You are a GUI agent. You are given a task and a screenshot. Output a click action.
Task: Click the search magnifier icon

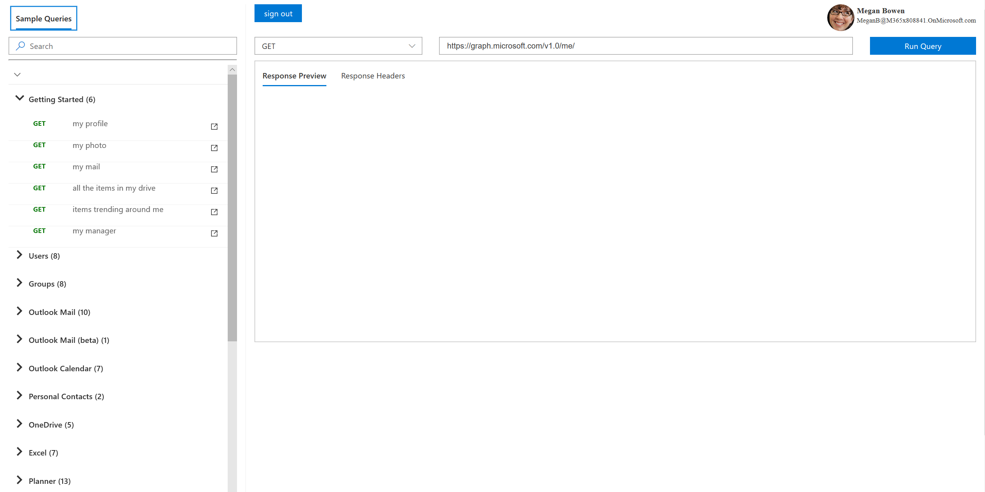pos(20,46)
